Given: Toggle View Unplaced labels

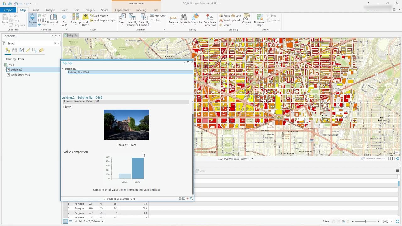Looking at the screenshot, I should pyautogui.click(x=229, y=20).
